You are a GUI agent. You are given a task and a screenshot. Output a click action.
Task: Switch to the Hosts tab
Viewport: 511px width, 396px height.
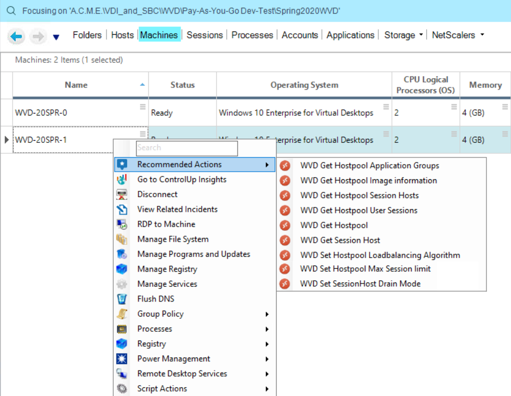point(122,35)
